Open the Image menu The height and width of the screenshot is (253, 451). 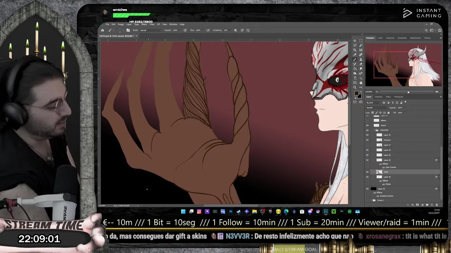tap(121, 24)
